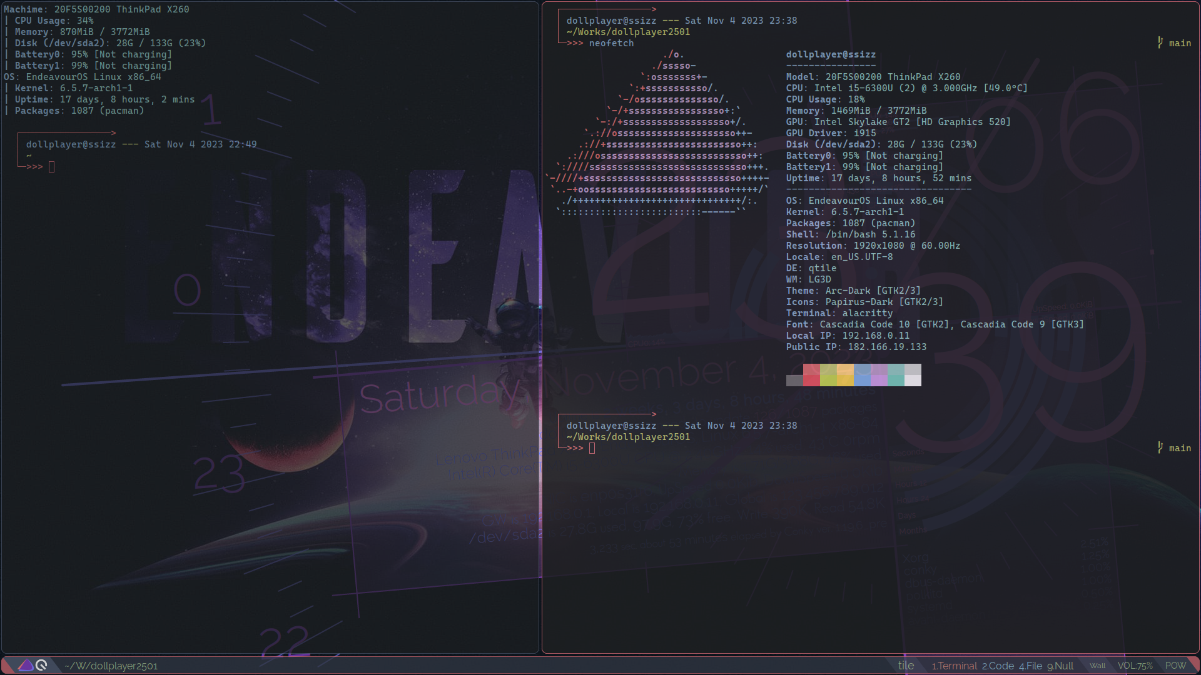Click the 'Font: Cascadia Code 10' line
Image resolution: width=1201 pixels, height=675 pixels.
935,324
